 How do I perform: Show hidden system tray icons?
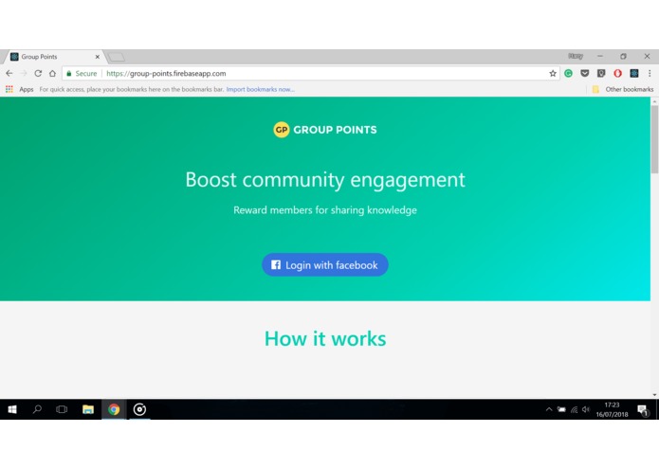coord(549,409)
